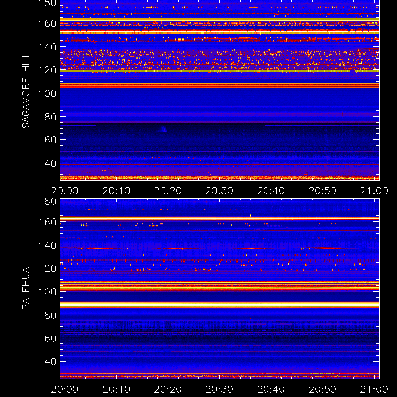Click the small burst near 20:20 on Sagamore Hill

tap(162, 130)
